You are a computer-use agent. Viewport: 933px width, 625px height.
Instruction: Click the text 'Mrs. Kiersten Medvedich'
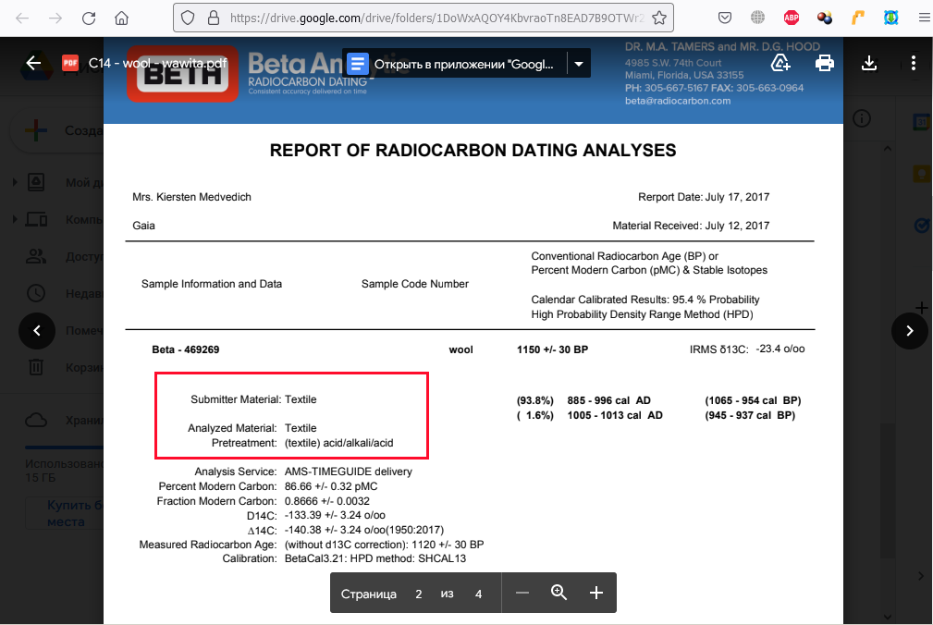click(x=191, y=197)
